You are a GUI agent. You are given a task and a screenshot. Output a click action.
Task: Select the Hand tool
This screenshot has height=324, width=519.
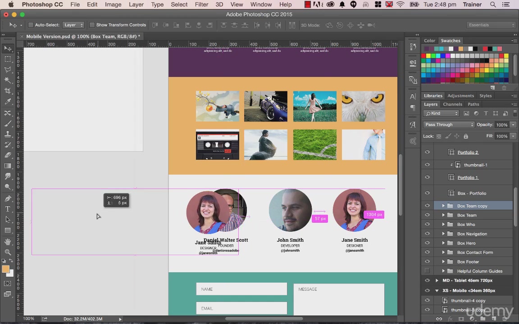pyautogui.click(x=8, y=242)
